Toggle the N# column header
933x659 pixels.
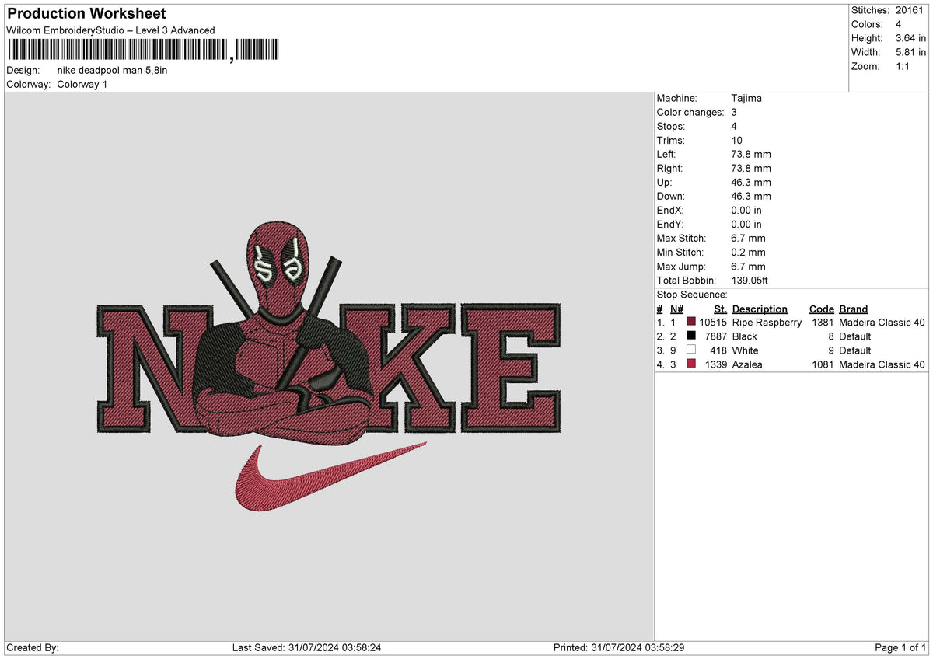(x=675, y=309)
